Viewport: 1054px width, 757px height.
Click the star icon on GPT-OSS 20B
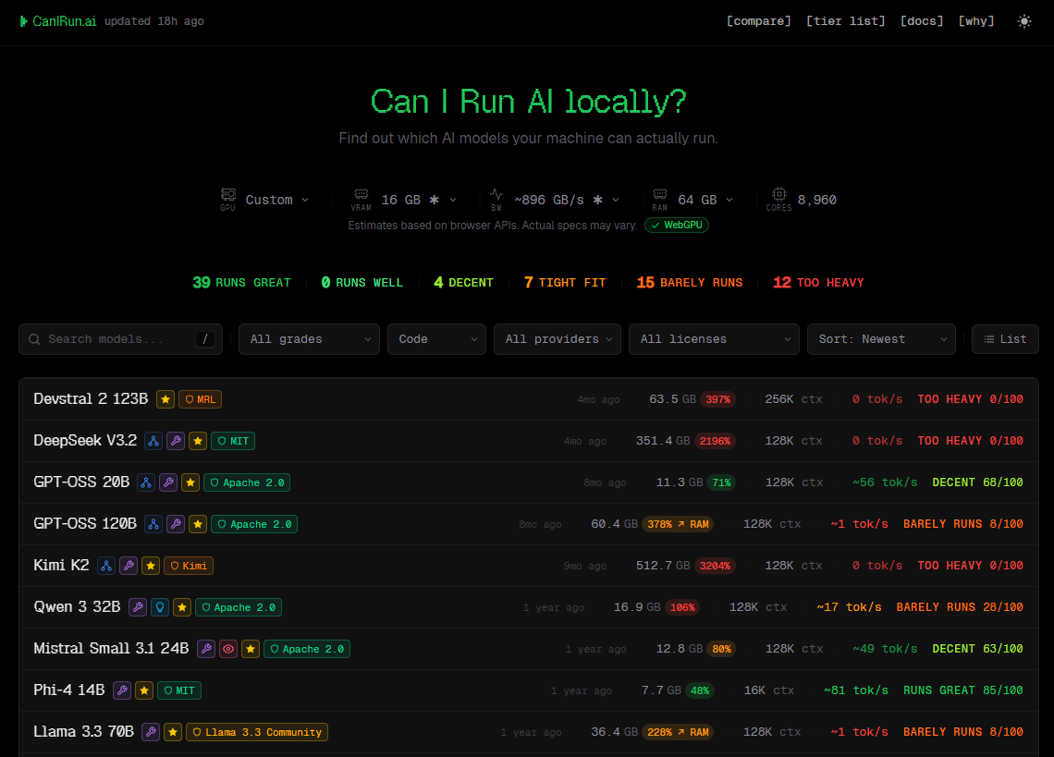point(190,482)
